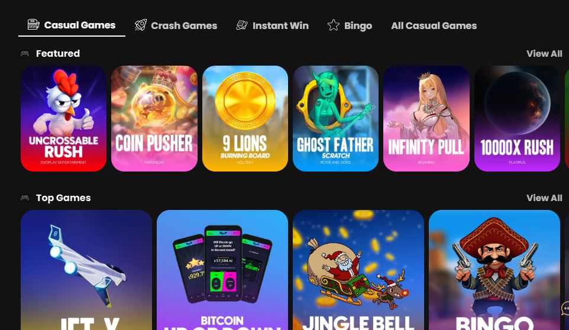
Task: Click the rocket icon beside Crash Games
Action: click(141, 25)
